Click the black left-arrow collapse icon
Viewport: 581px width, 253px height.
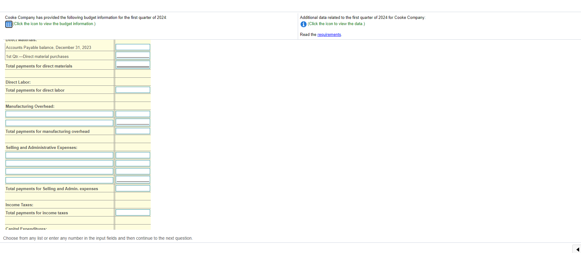coord(577,249)
